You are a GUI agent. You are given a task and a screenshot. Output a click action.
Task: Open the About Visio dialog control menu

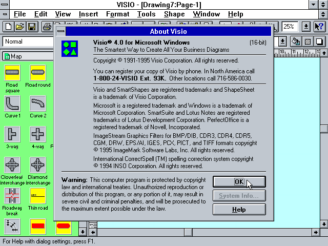pyautogui.click(x=61, y=31)
